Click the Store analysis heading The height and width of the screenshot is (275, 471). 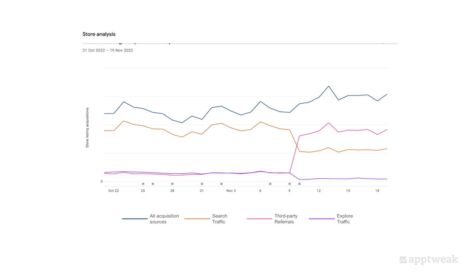click(x=99, y=34)
